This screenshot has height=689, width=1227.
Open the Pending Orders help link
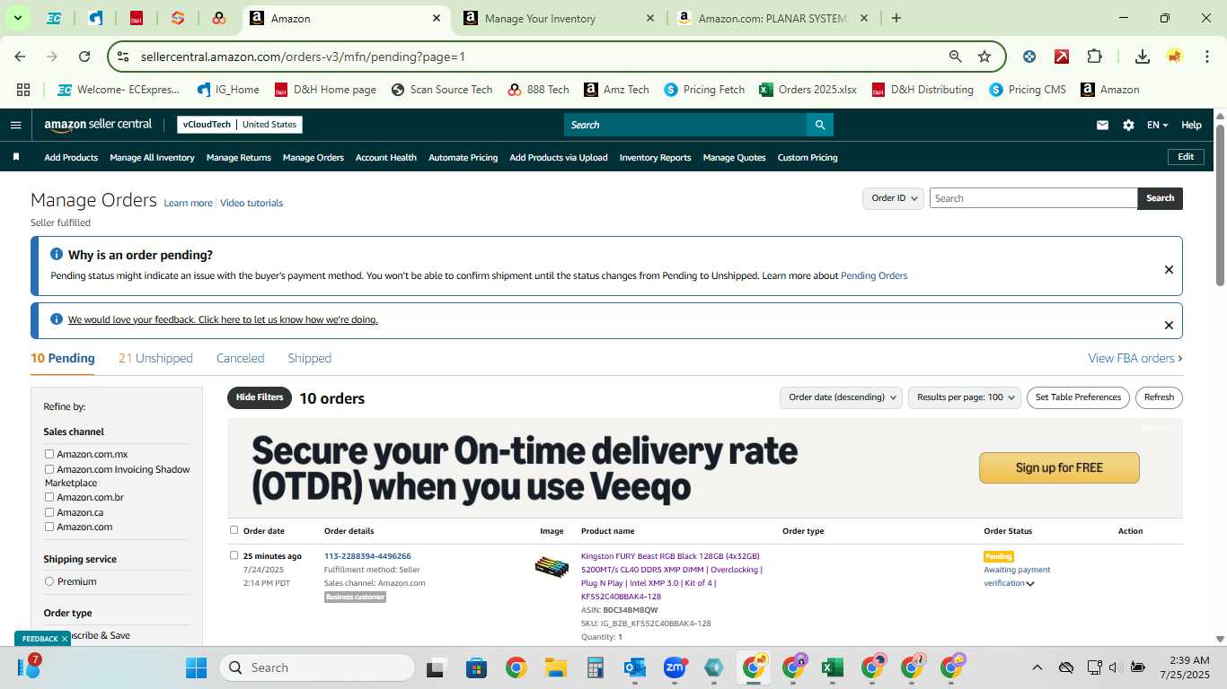(874, 275)
